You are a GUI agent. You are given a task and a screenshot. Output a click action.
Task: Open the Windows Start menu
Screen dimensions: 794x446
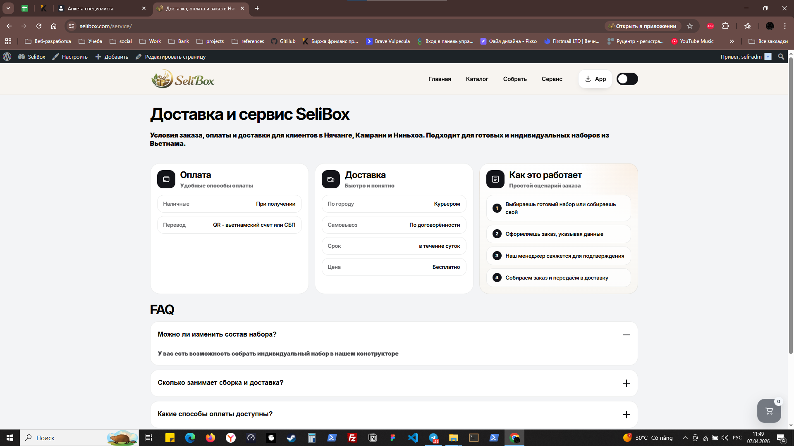10,438
